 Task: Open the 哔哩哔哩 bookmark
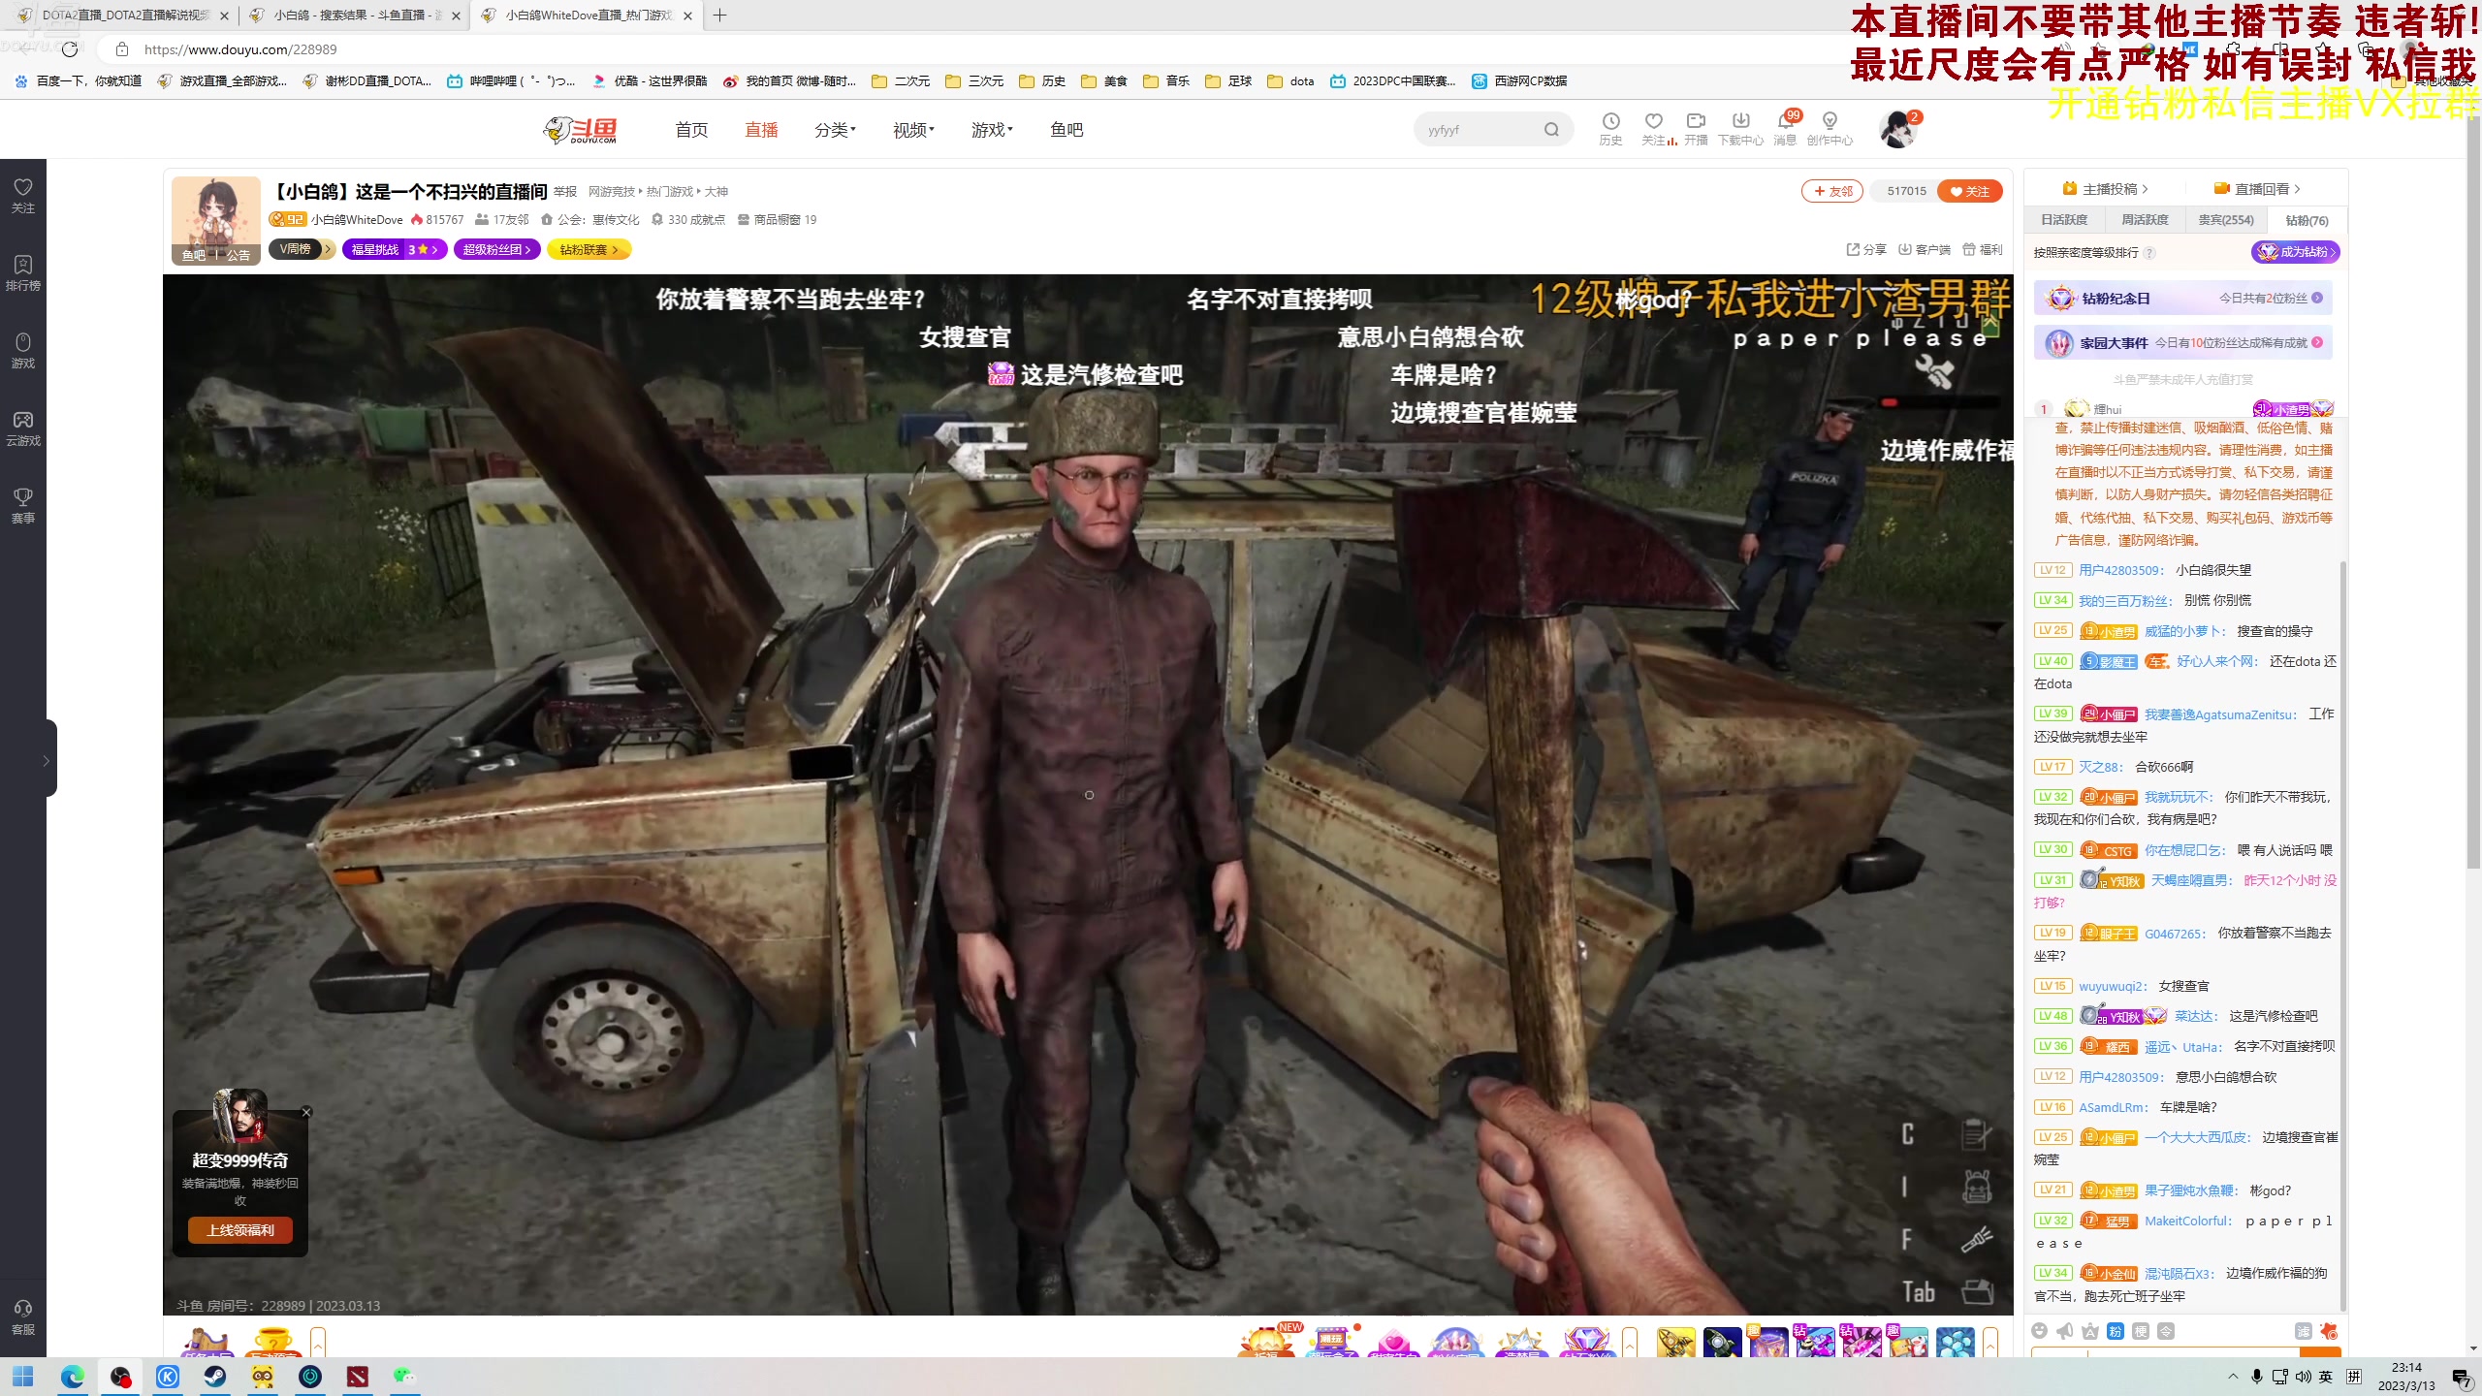tap(511, 81)
